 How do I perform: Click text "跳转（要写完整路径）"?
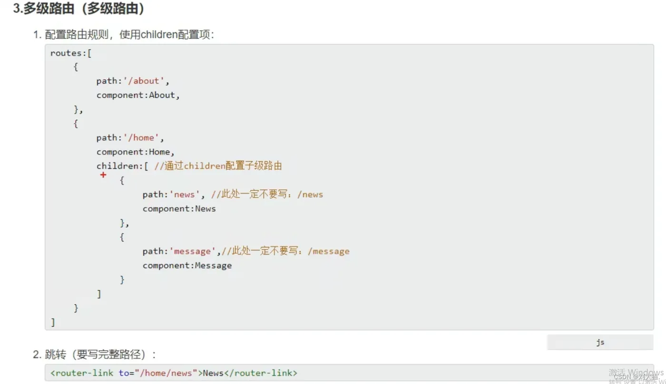tap(98, 354)
